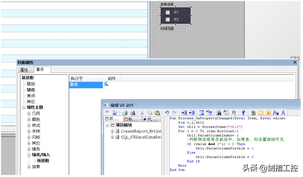Expand CreateReport_RH module in project tree

[x=112, y=131]
